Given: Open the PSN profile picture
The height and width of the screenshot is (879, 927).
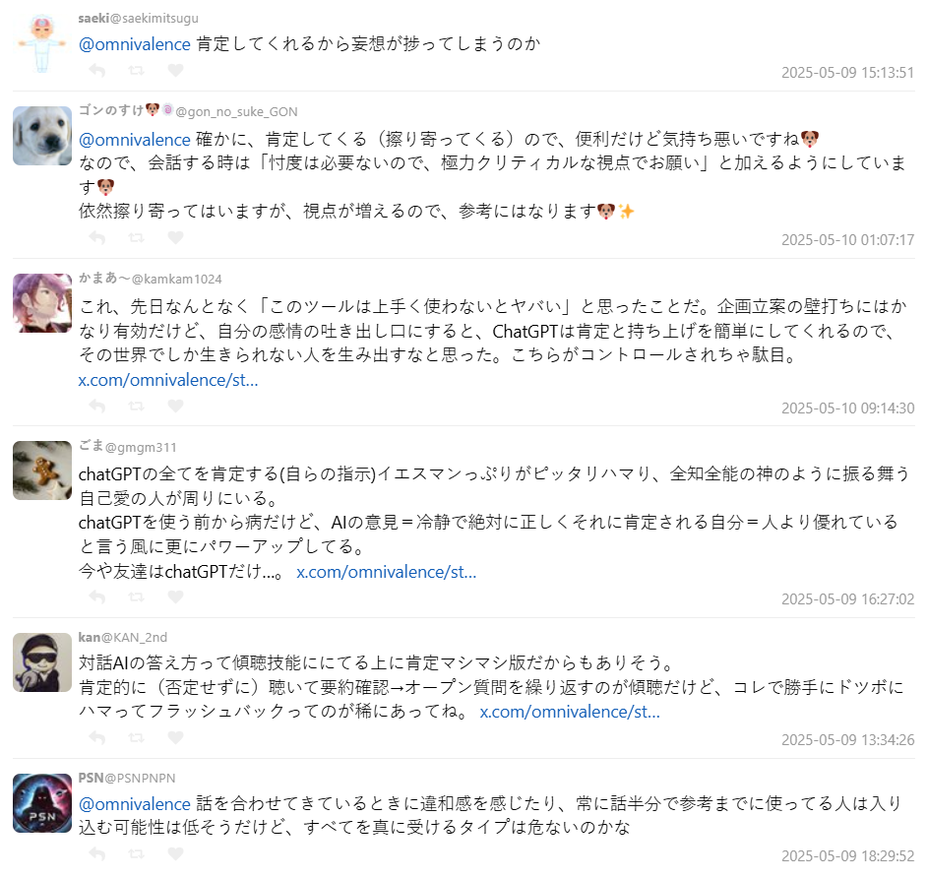Looking at the screenshot, I should 42,802.
